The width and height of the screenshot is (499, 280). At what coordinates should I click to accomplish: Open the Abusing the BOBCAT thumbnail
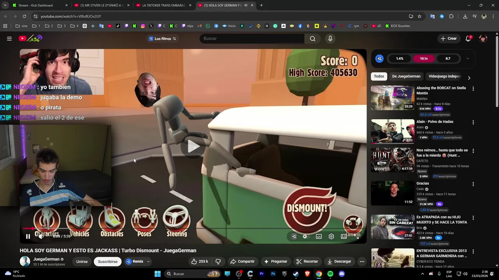point(393,98)
